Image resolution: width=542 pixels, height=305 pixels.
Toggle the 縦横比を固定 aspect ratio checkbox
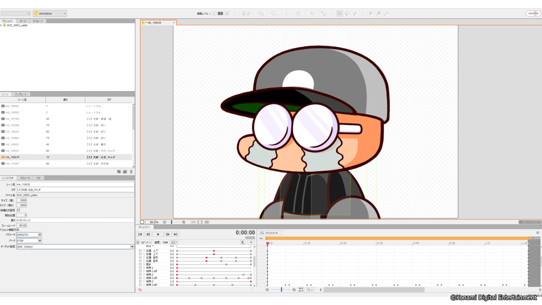click(19, 210)
